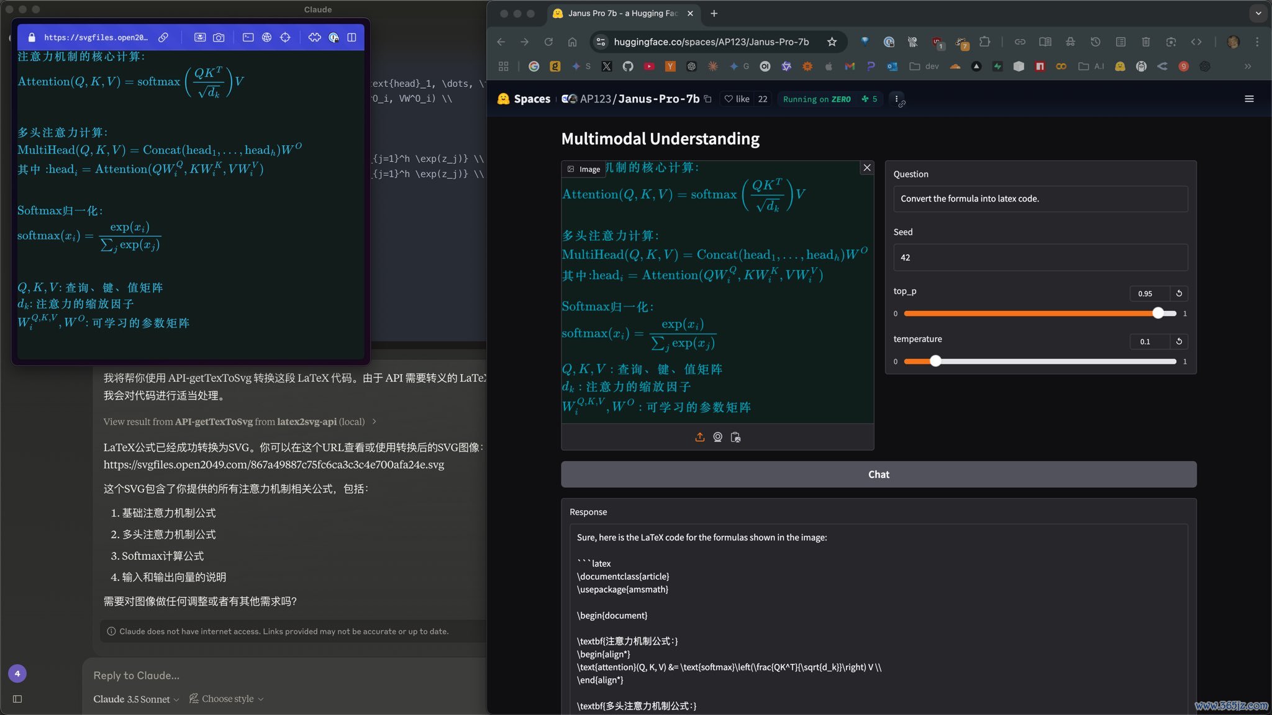Open the puzzle-piece extensions icon in the SVG preview toolbar

[314, 37]
